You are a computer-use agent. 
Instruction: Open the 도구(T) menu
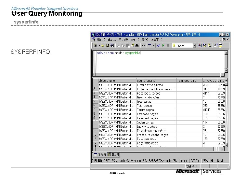135,39
